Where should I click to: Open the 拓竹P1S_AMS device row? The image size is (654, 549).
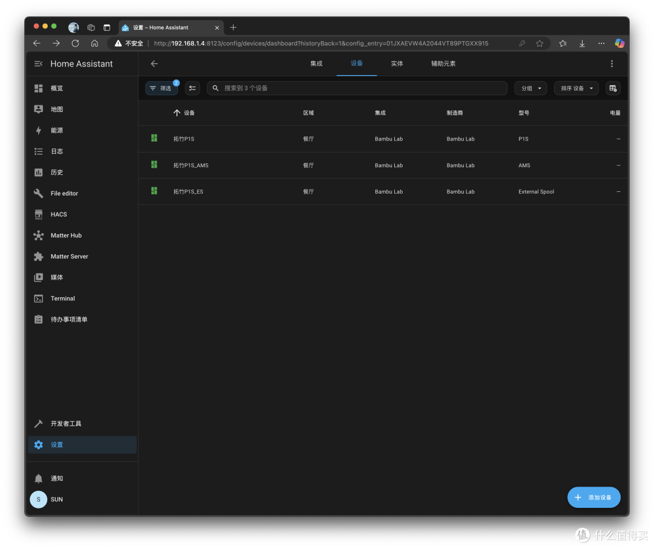pos(383,165)
